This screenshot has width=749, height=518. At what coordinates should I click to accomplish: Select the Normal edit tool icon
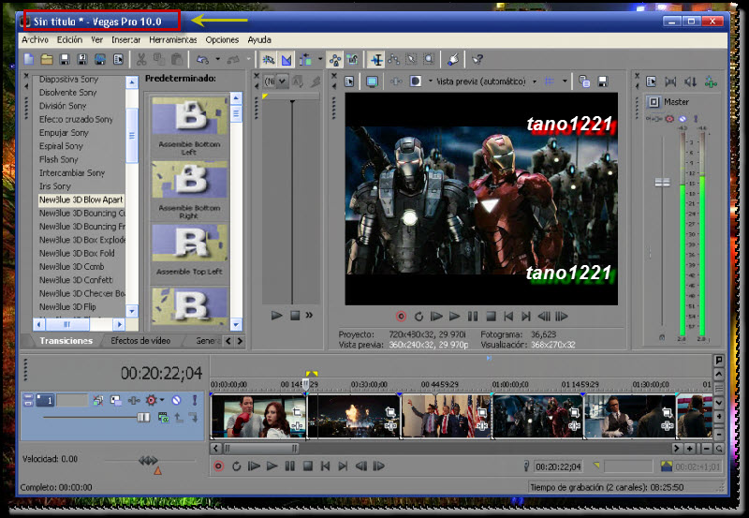(376, 59)
